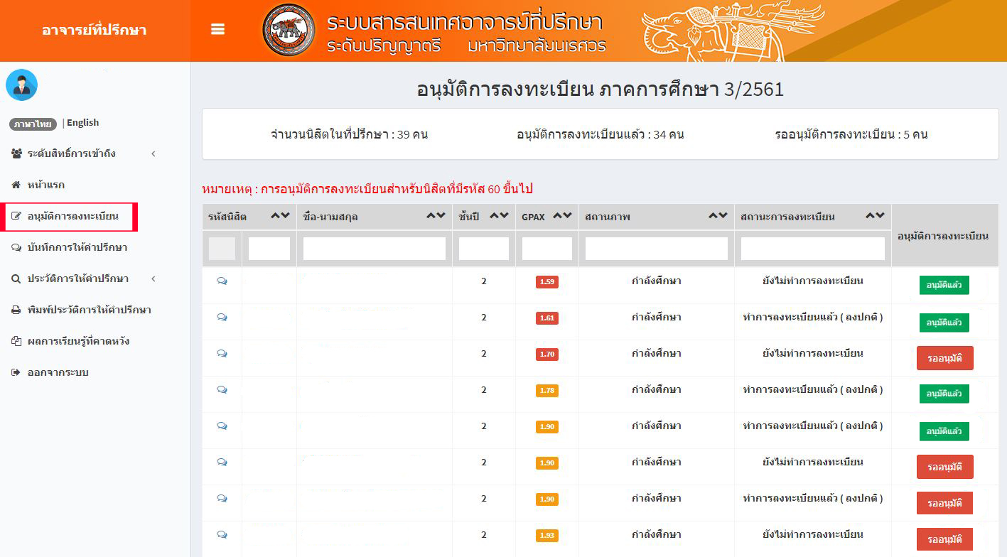Open chat icon for the 1.59 GPAX student
Screen dimensions: 1007x557
tap(222, 281)
